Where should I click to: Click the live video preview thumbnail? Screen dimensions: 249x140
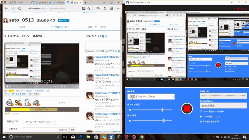point(42,64)
